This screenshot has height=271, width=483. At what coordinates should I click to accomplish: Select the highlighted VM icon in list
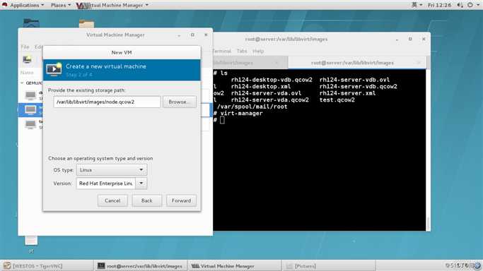pos(30,109)
